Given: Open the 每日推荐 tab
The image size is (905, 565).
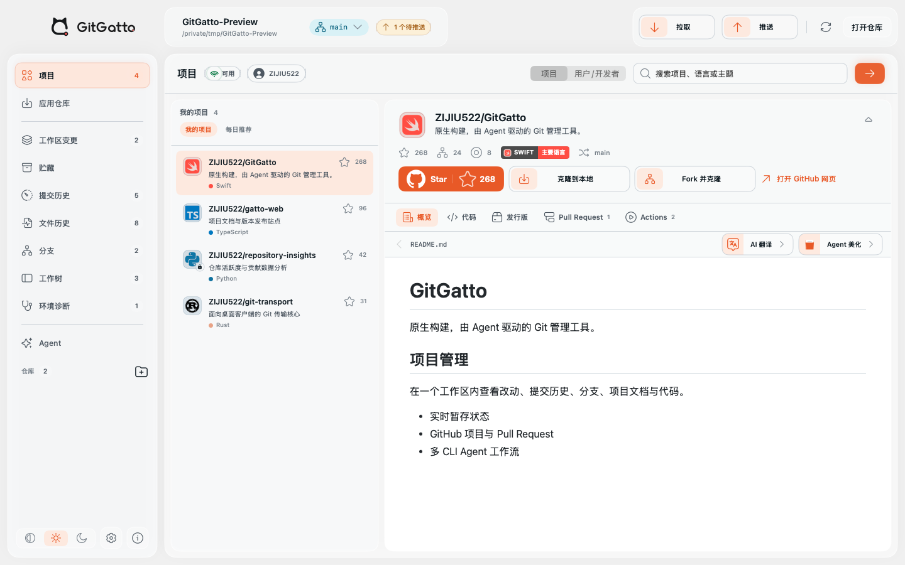Looking at the screenshot, I should click(238, 129).
